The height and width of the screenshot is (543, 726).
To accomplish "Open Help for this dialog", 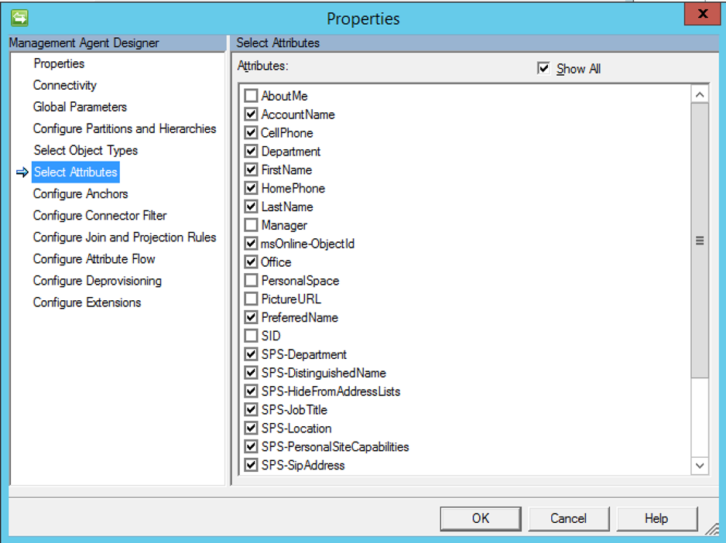I will tap(656, 518).
